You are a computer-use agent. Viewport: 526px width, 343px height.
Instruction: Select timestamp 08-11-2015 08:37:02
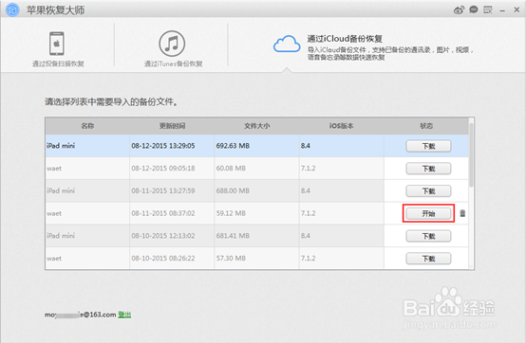coord(163,213)
